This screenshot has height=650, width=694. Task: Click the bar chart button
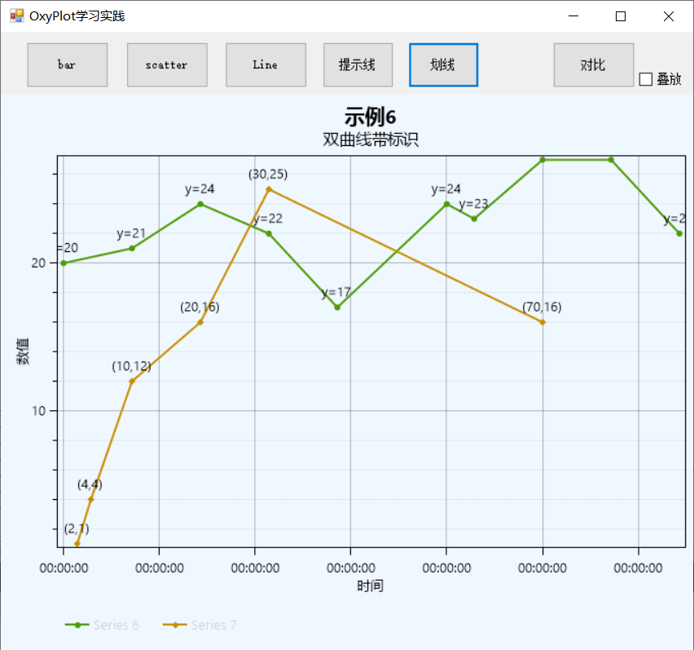pos(68,64)
